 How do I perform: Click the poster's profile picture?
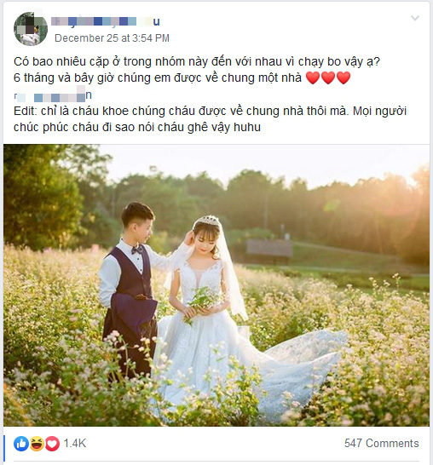pos(31,29)
